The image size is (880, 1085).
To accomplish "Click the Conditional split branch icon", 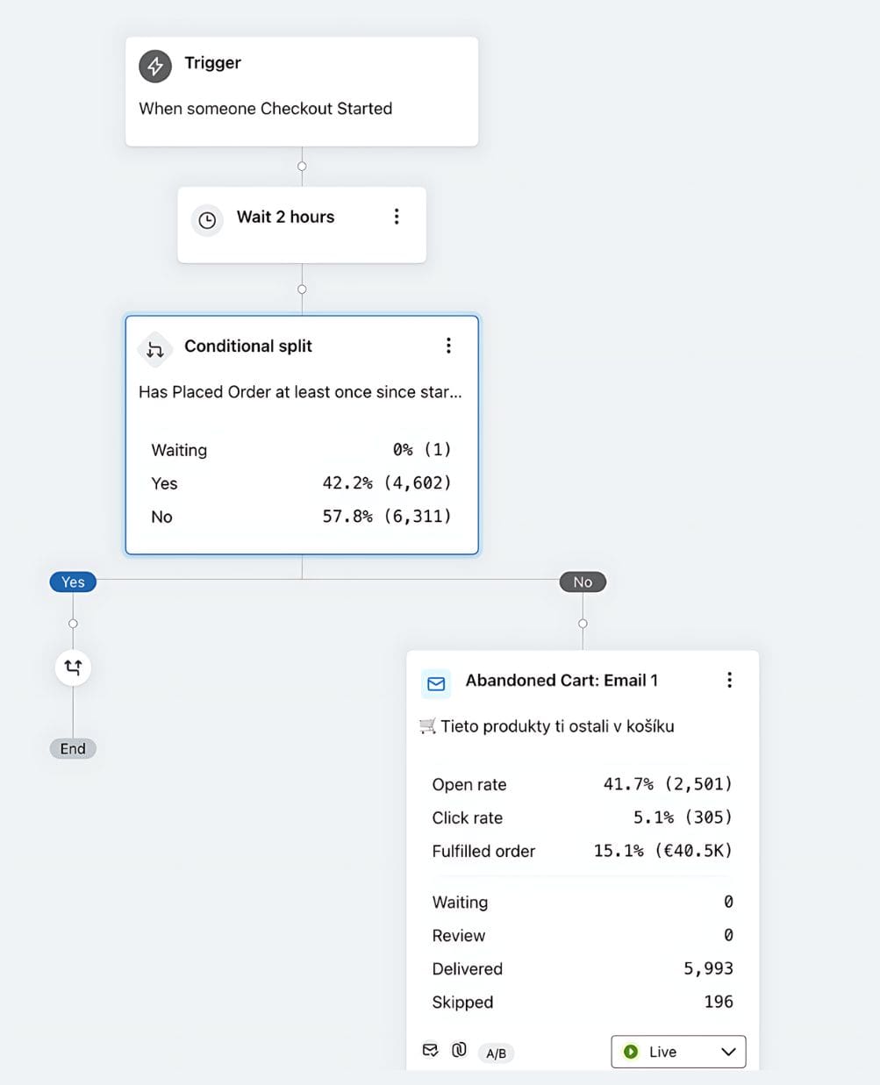I will [155, 350].
